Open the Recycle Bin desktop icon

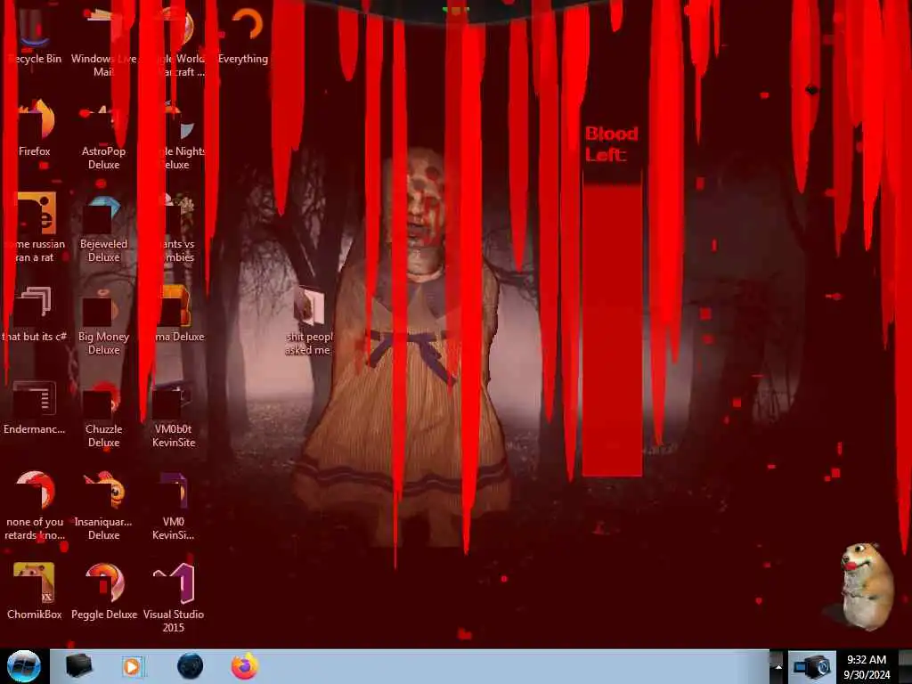pyautogui.click(x=35, y=36)
